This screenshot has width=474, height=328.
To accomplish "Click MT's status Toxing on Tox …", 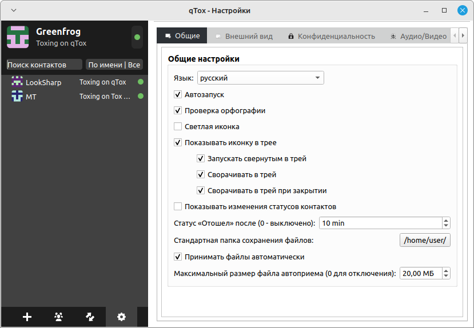I will click(105, 97).
